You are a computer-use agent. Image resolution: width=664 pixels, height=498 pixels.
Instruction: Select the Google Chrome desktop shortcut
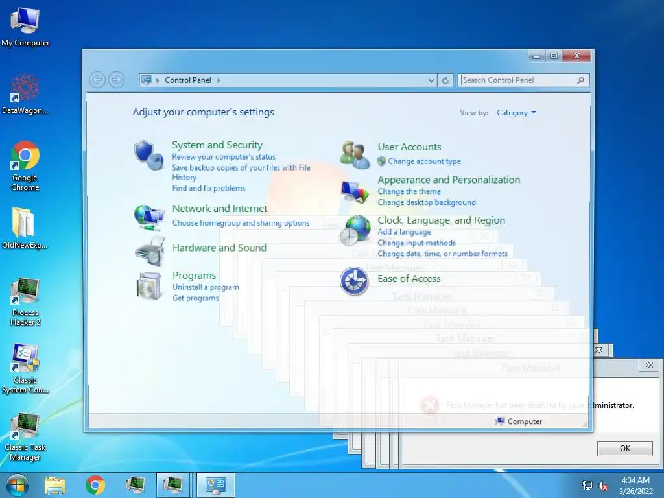click(x=25, y=166)
